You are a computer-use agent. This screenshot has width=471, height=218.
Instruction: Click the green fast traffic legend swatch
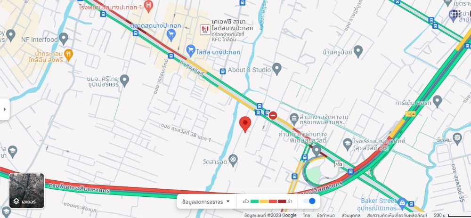255,202
